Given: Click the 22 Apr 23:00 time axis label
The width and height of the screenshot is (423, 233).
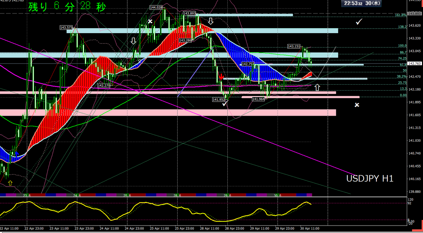Looking at the screenshot, I should click(x=35, y=228).
